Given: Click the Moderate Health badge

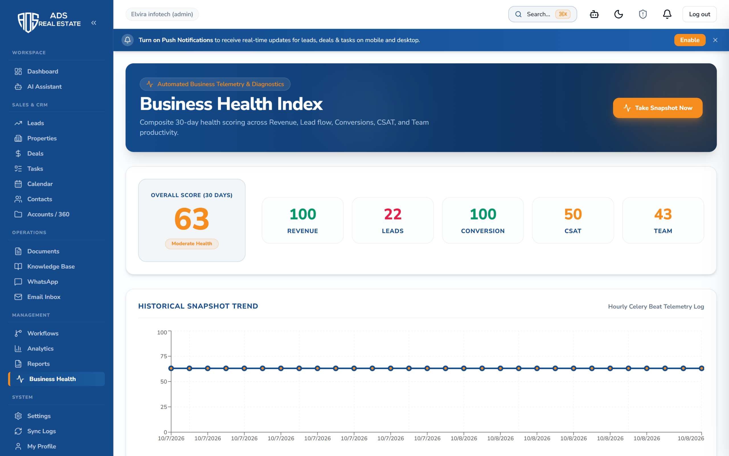Looking at the screenshot, I should (192, 244).
